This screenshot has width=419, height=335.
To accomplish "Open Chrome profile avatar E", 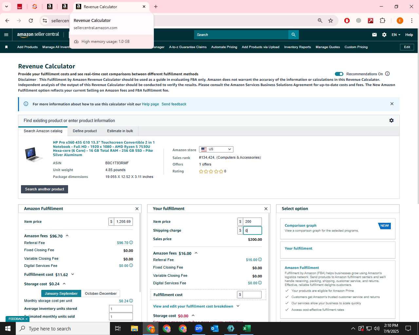I will coord(400,21).
